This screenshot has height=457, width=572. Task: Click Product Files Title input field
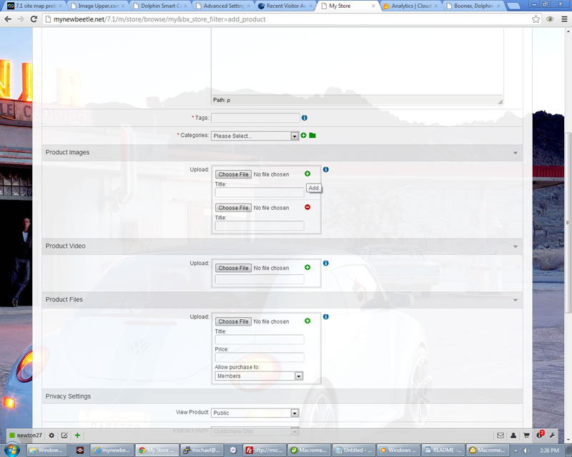(x=260, y=339)
